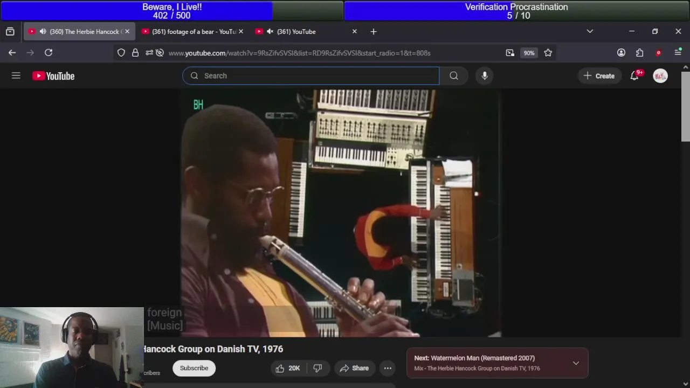Screen dimensions: 690x388
Task: Open the tracking protection shield icon
Action: 121,53
